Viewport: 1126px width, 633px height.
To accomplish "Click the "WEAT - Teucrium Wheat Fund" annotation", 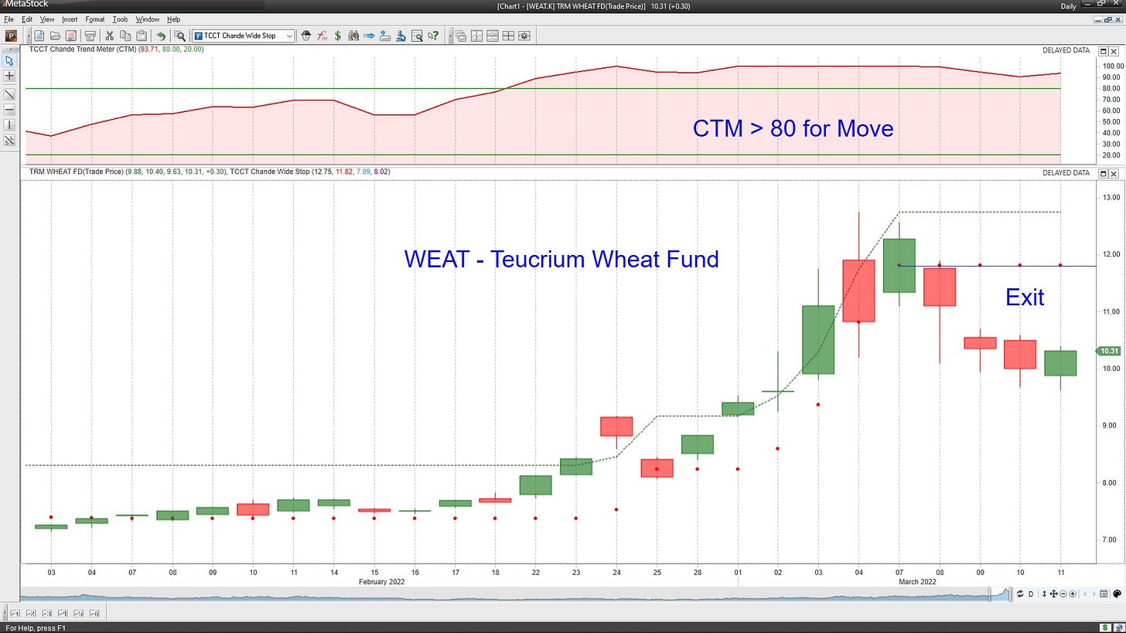I will tap(561, 259).
